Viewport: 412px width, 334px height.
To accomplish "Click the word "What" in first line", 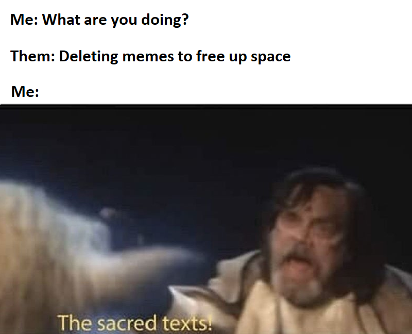I will [x=61, y=19].
